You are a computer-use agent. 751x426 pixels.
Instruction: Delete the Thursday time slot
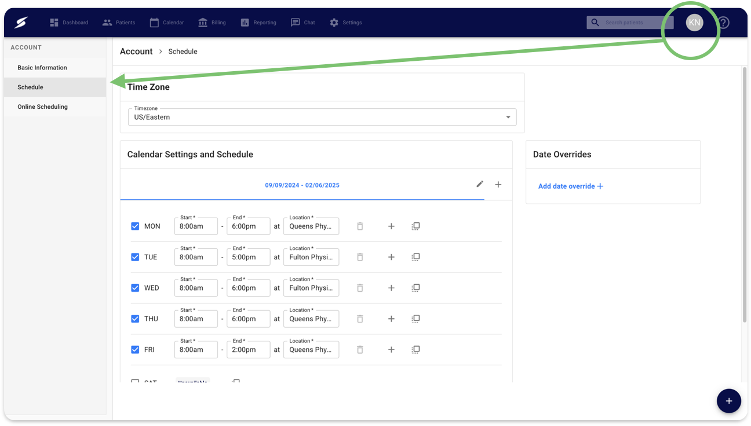point(360,319)
